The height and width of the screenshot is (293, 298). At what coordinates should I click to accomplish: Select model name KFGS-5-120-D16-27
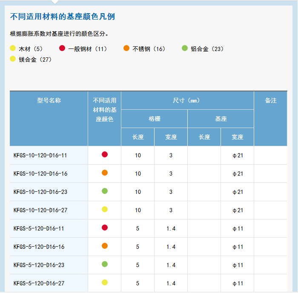click(x=39, y=284)
